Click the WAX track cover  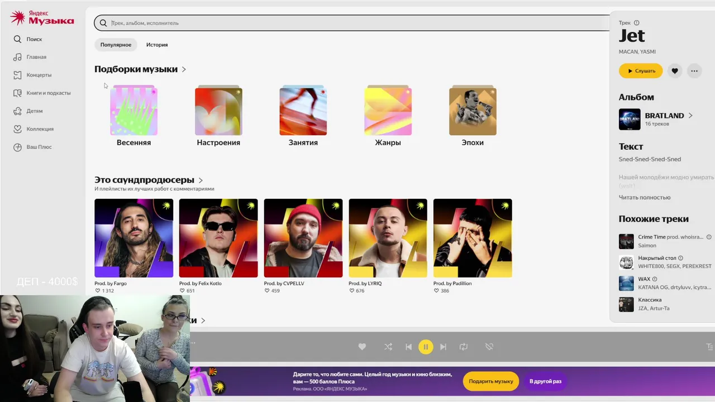point(626,283)
